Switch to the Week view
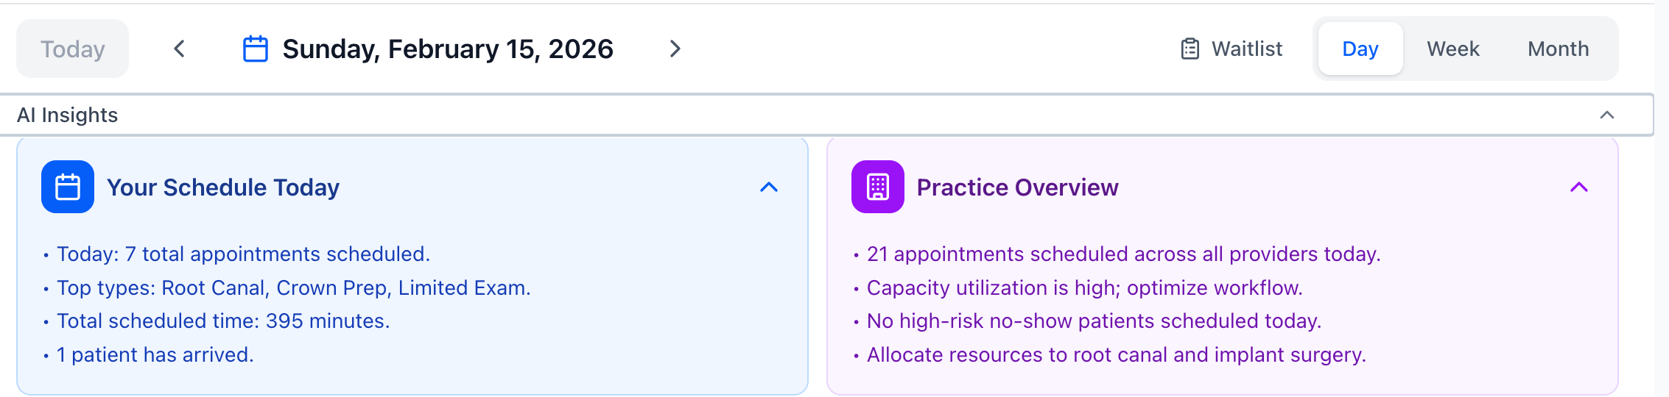Screen dimensions: 1669x397 point(1452,49)
